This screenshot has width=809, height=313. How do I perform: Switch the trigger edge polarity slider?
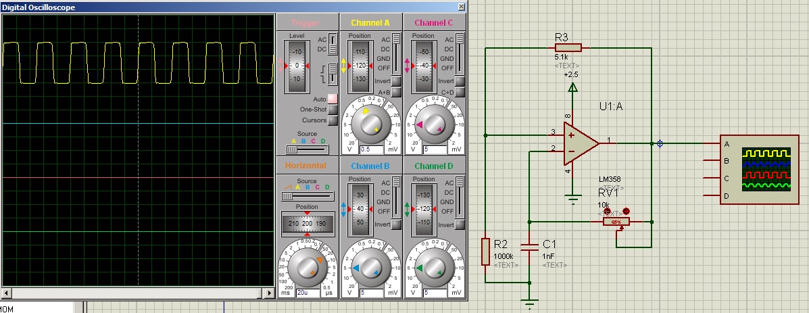pyautogui.click(x=333, y=74)
